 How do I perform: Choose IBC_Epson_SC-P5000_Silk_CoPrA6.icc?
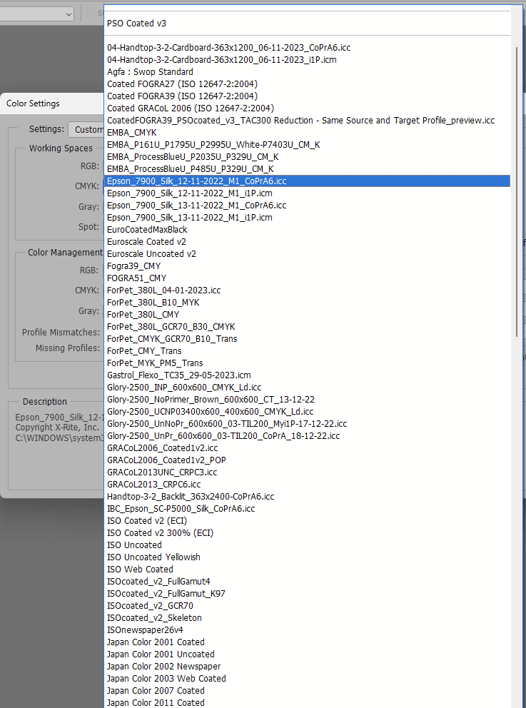pos(307,510)
